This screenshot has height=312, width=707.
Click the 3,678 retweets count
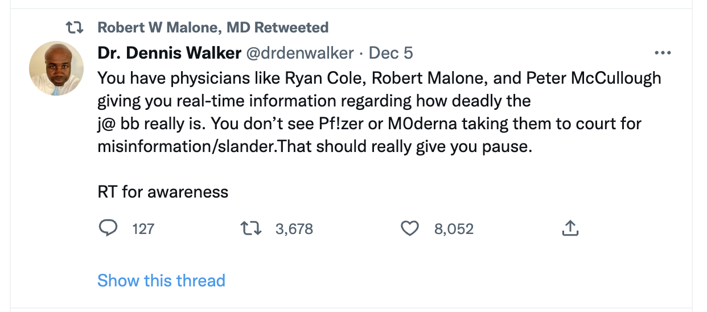pos(294,229)
